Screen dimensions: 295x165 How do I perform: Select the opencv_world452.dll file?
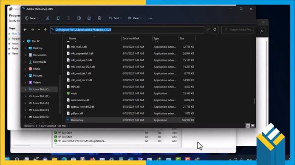[x=83, y=107]
